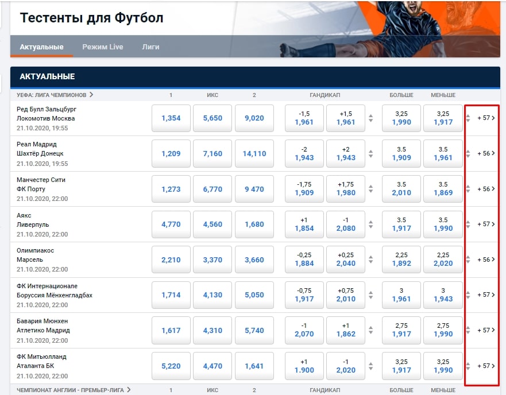The width and height of the screenshot is (506, 395).
Task: Change handicap line for Олимпиакос match
Action: click(x=370, y=260)
